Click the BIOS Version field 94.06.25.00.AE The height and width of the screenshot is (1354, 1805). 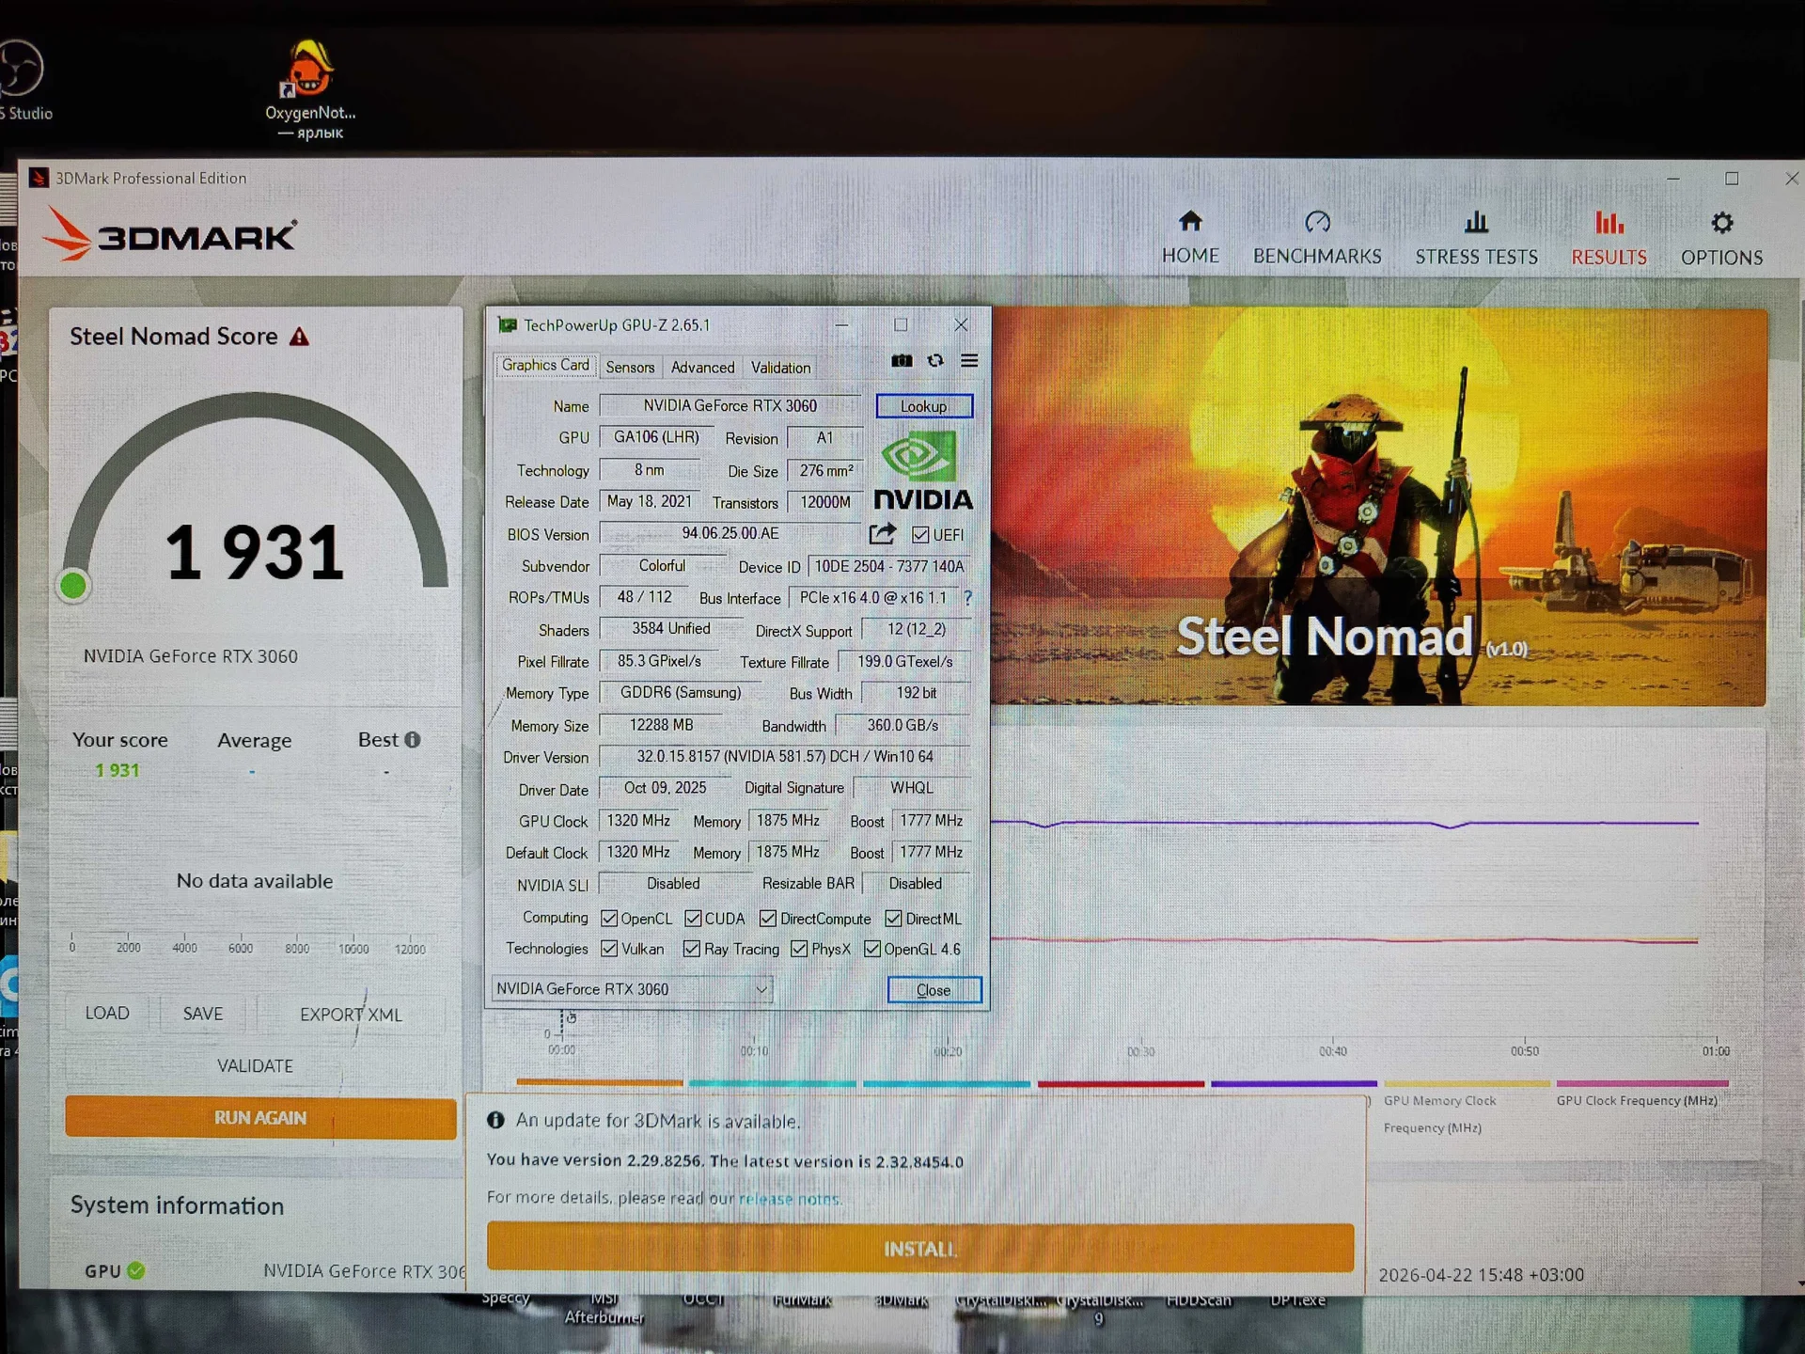click(730, 534)
